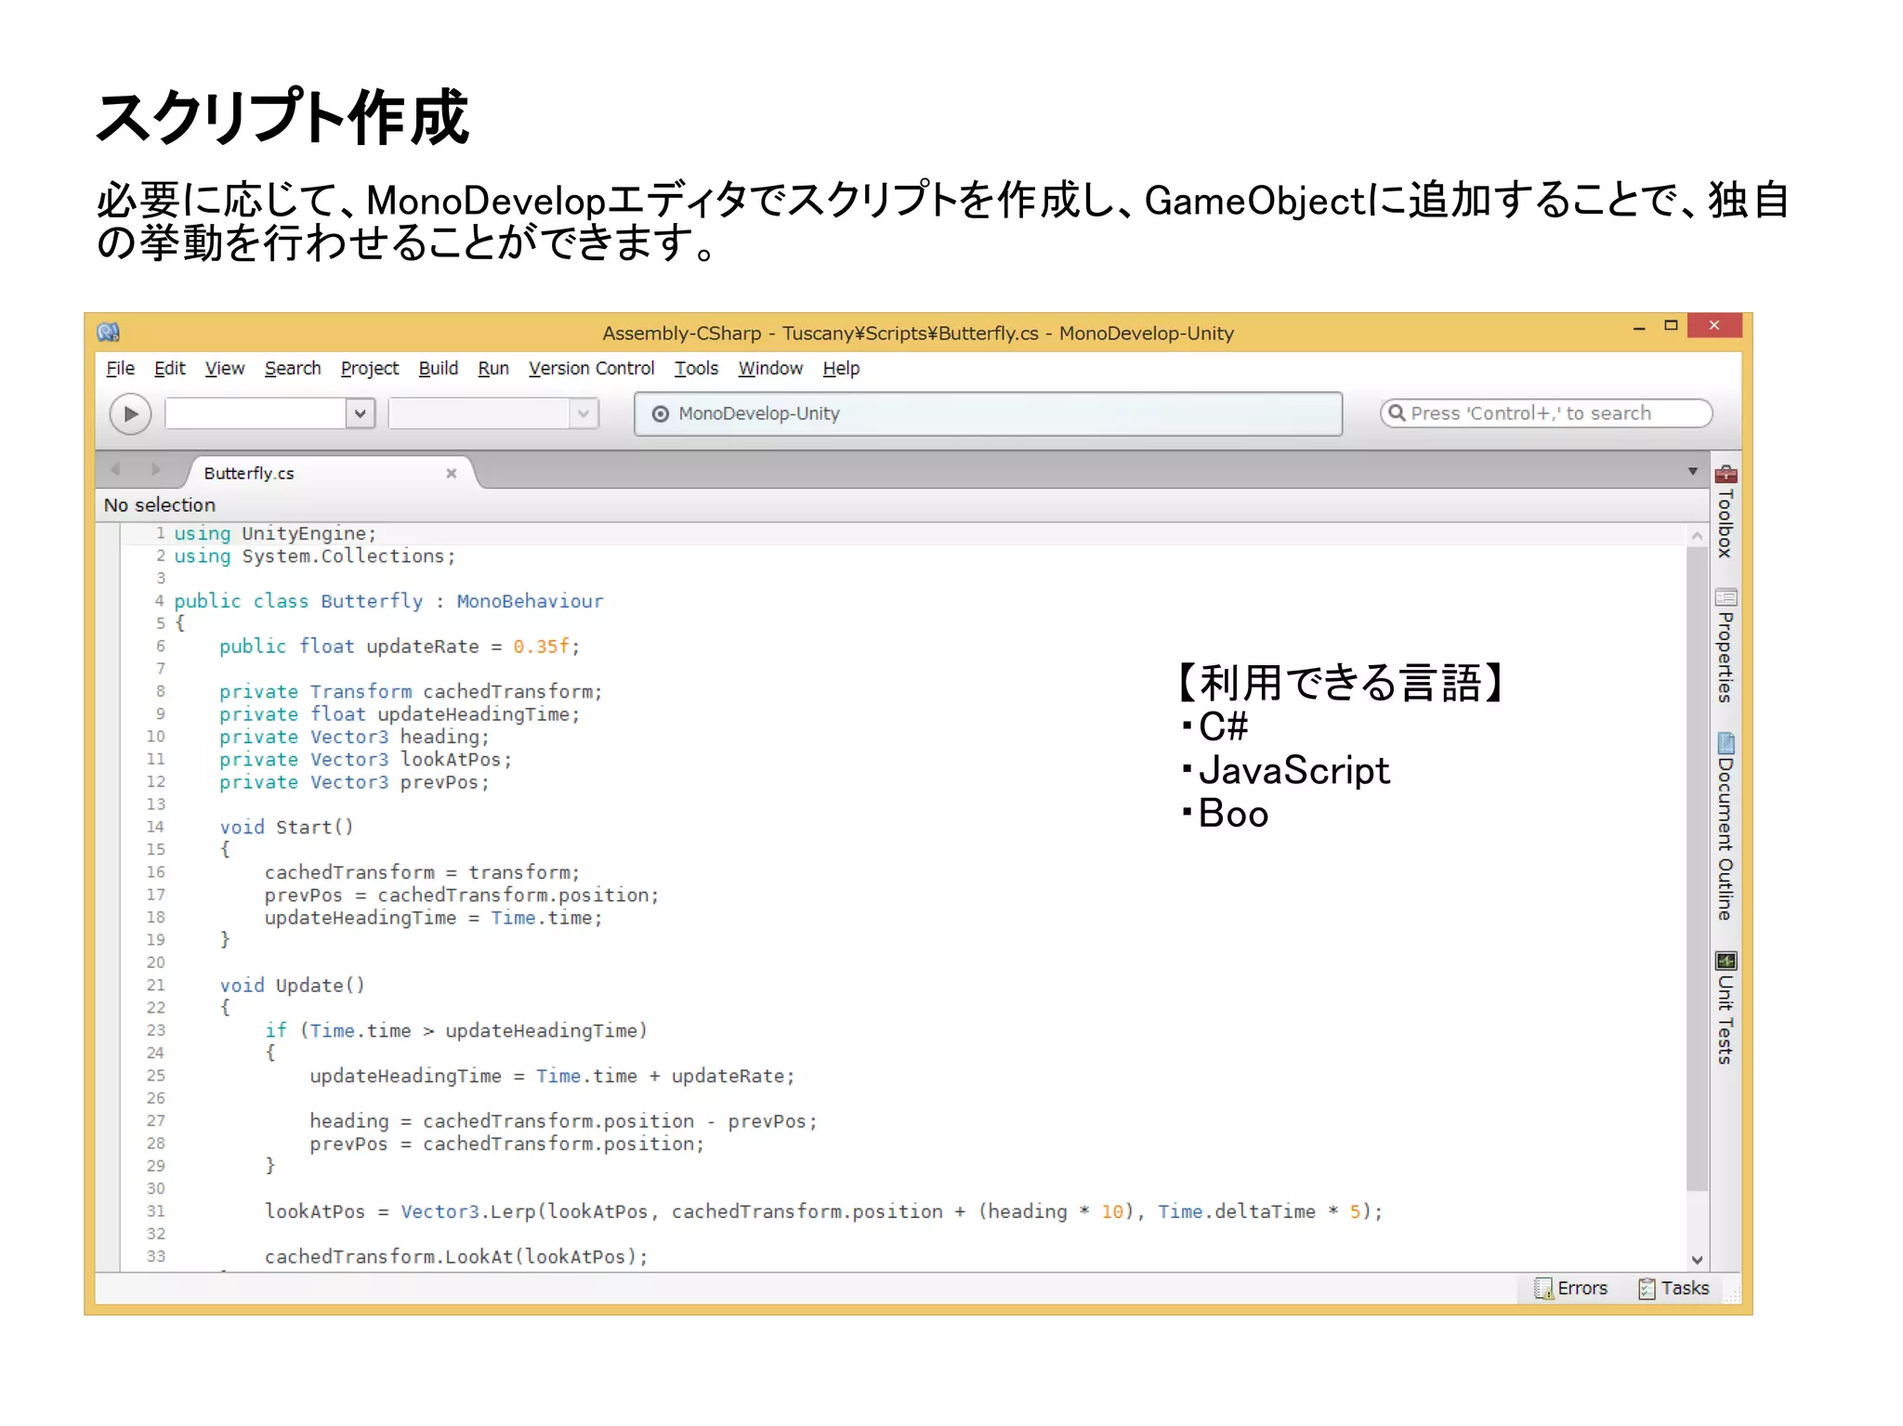Open the File menu
The height and width of the screenshot is (1426, 1903).
click(x=120, y=369)
